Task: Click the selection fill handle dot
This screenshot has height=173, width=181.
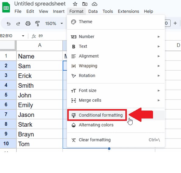Action: (109, 149)
